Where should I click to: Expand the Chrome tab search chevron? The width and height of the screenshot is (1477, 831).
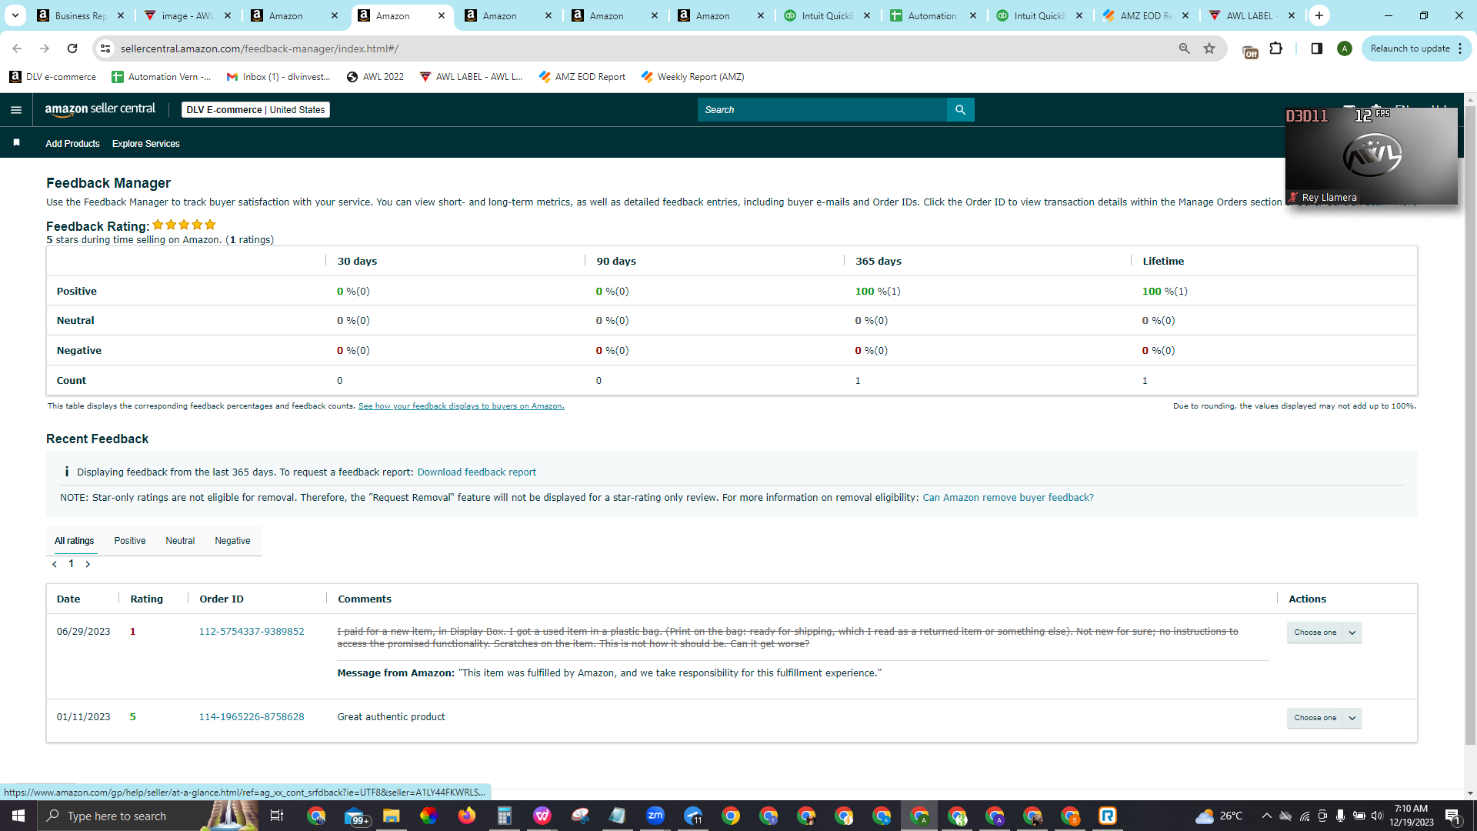point(15,15)
